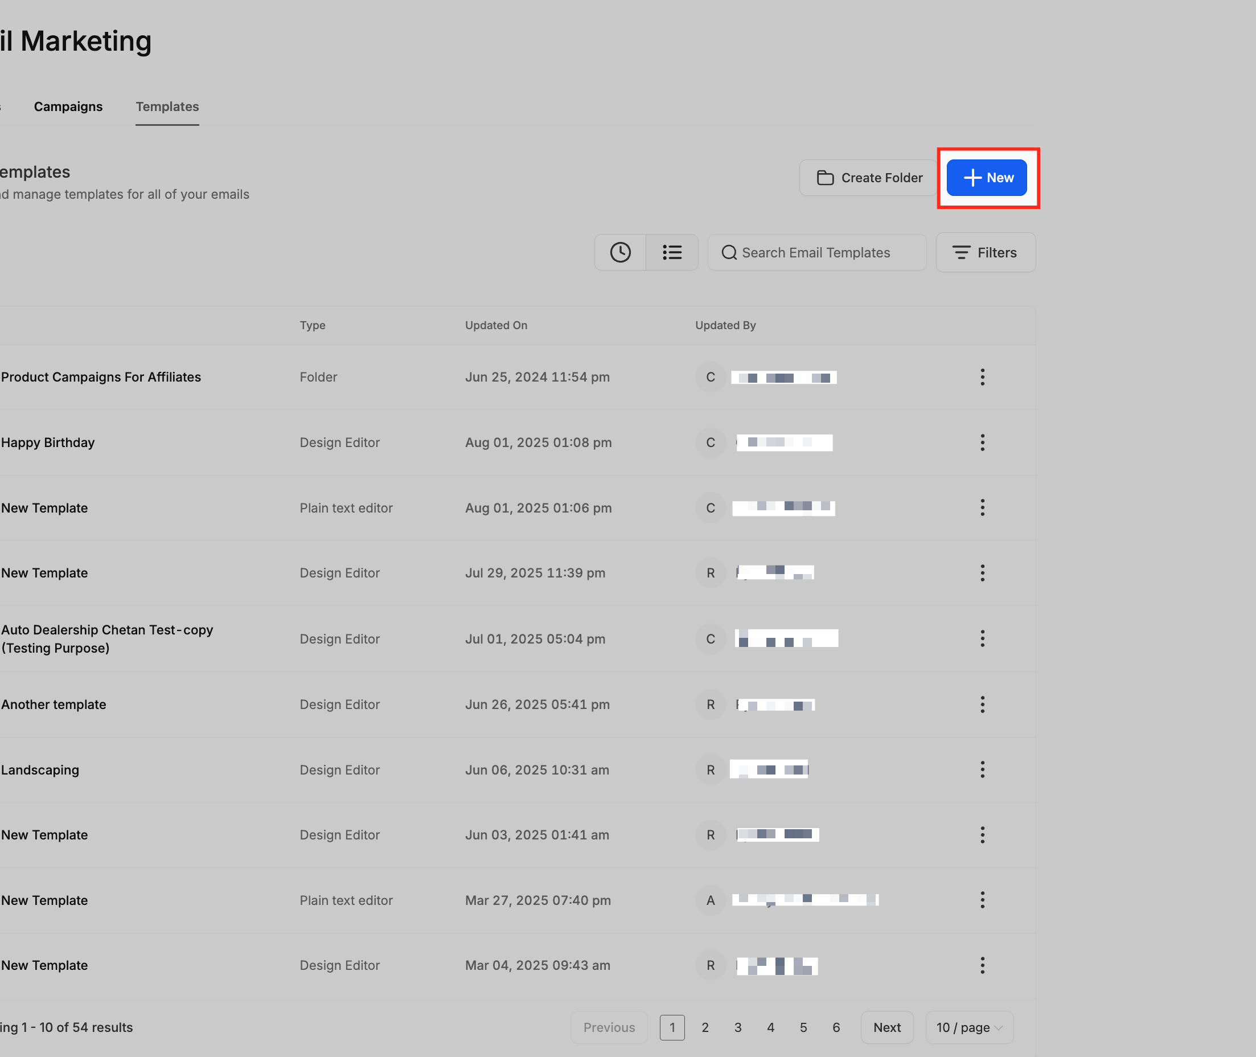Open the Product Campaigns For Affiliates folder

click(101, 377)
